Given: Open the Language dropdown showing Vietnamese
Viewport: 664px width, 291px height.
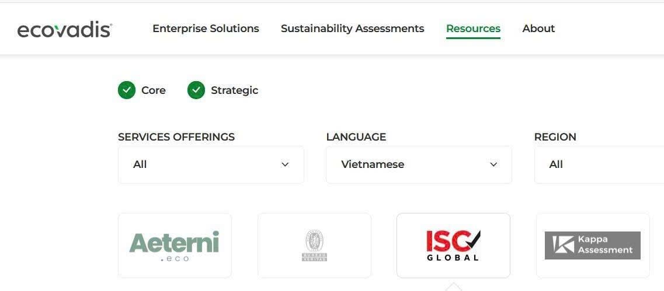Looking at the screenshot, I should tap(419, 164).
